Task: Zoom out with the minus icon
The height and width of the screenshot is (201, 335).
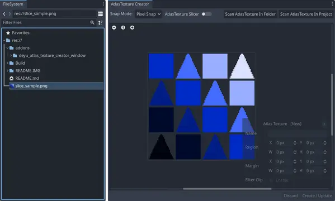Action: (114, 27)
